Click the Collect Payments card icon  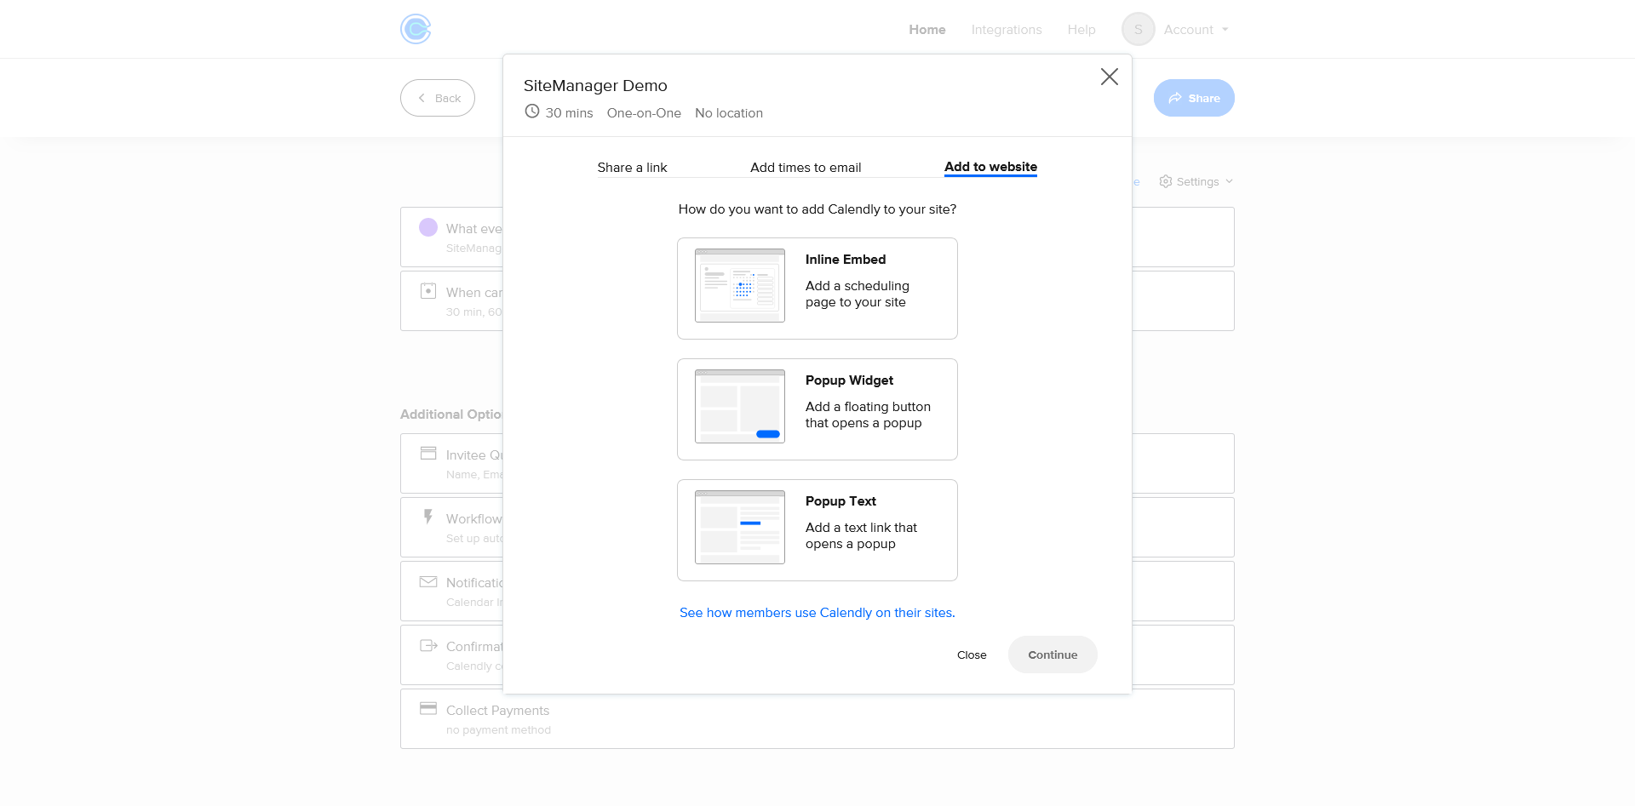coord(428,708)
